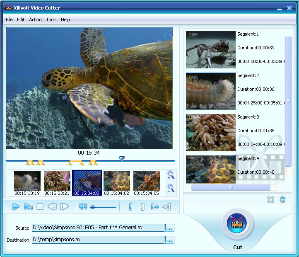Select the Segment:2 thumbnail in list

pyautogui.click(x=211, y=91)
